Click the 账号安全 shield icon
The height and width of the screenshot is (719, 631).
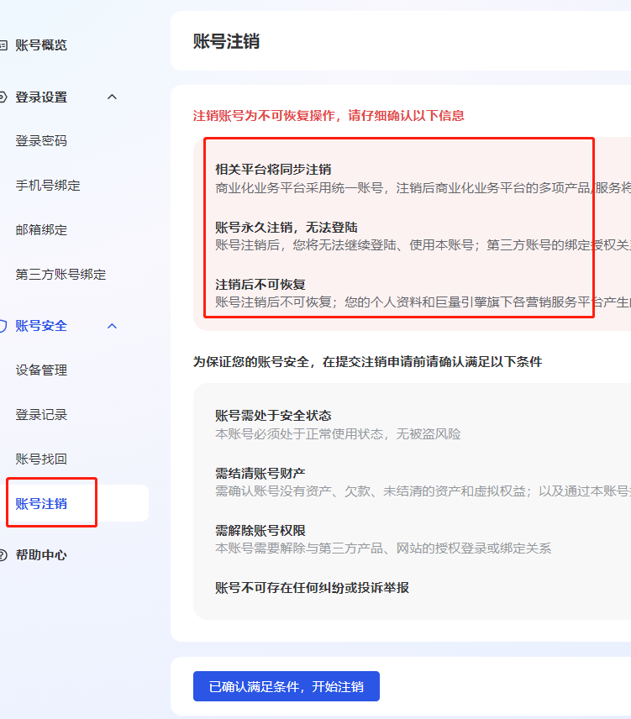click(x=3, y=326)
